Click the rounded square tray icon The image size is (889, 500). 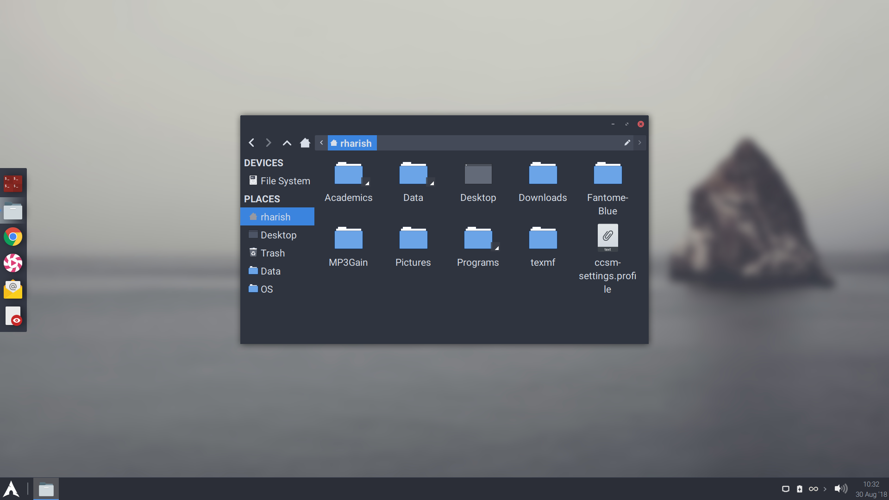coord(786,489)
